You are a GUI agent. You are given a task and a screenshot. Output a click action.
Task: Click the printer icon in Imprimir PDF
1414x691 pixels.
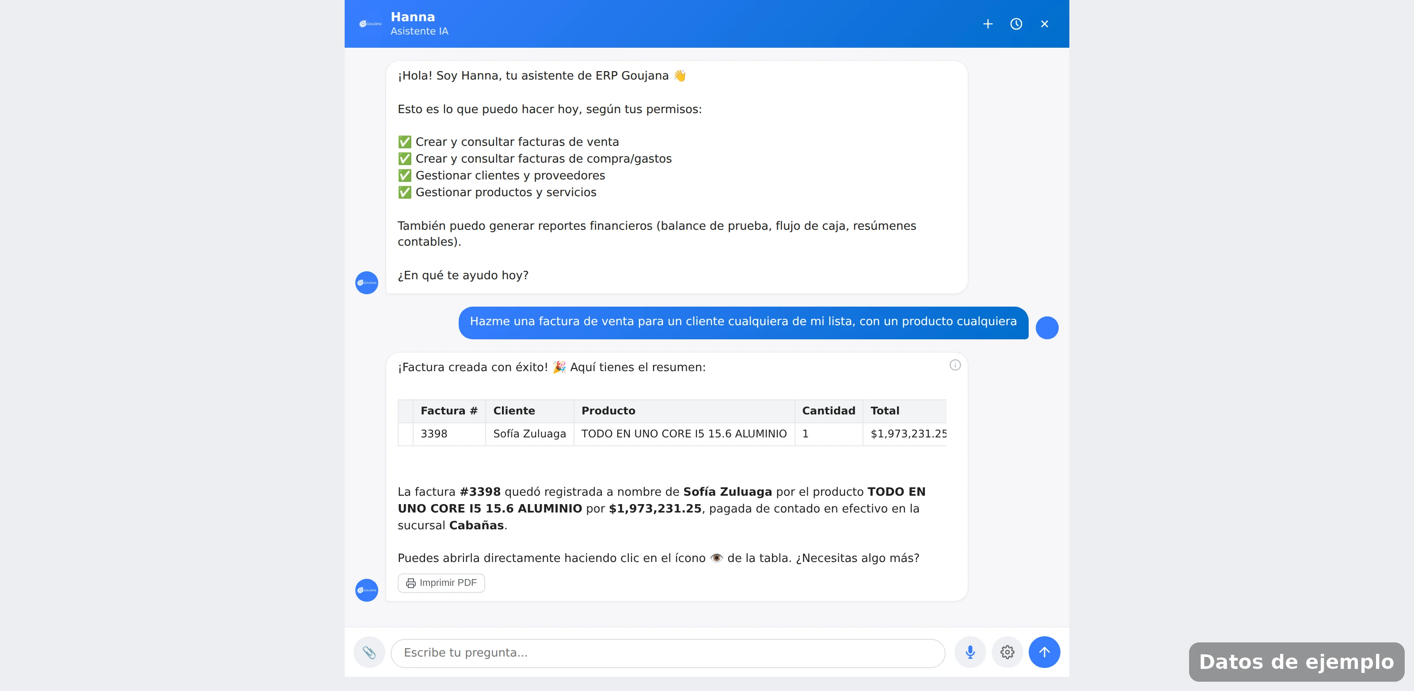tap(411, 583)
